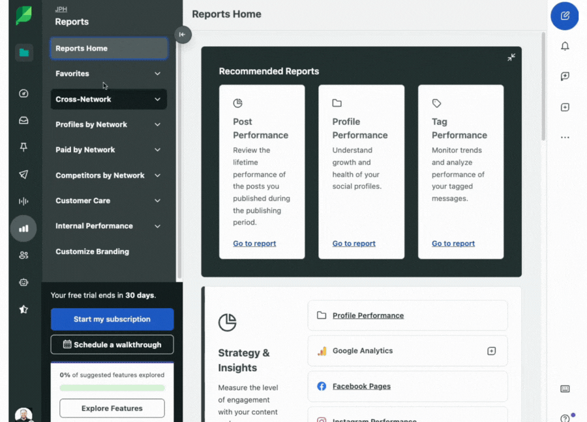
Task: Open the Listening sound-wave icon
Action: pos(23,201)
